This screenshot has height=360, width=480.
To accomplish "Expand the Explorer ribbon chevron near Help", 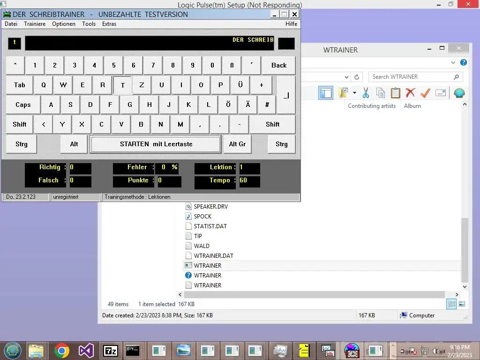I will pos(453,62).
